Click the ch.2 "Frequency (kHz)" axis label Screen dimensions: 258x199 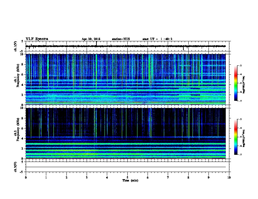point(18,129)
